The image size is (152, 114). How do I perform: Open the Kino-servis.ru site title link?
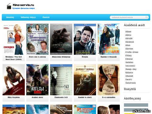[x=23, y=5]
